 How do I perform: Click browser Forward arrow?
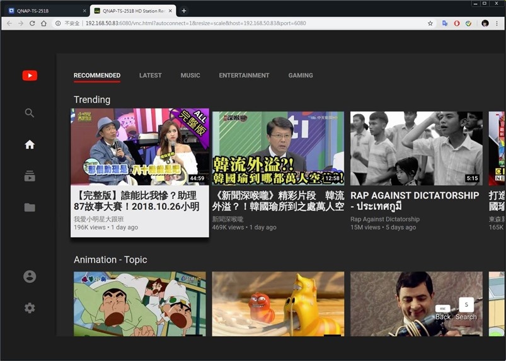[21, 23]
